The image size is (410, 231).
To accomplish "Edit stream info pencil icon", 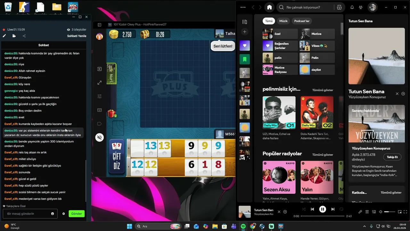I will (x=4, y=36).
